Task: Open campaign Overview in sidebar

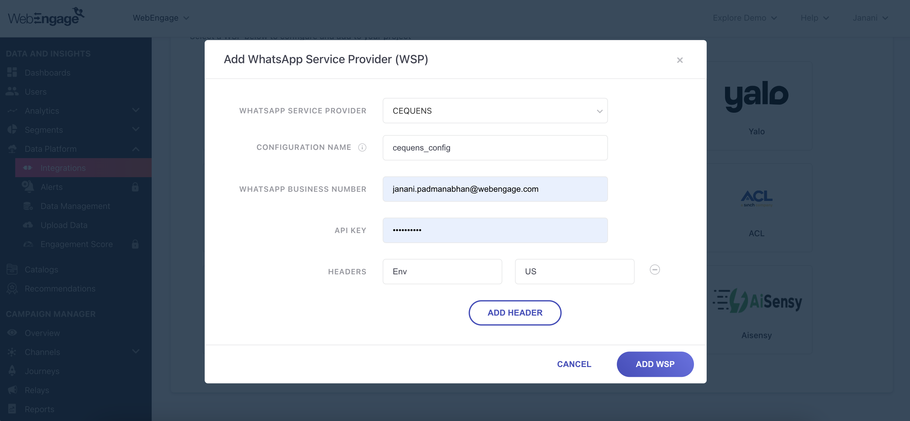Action: click(43, 333)
